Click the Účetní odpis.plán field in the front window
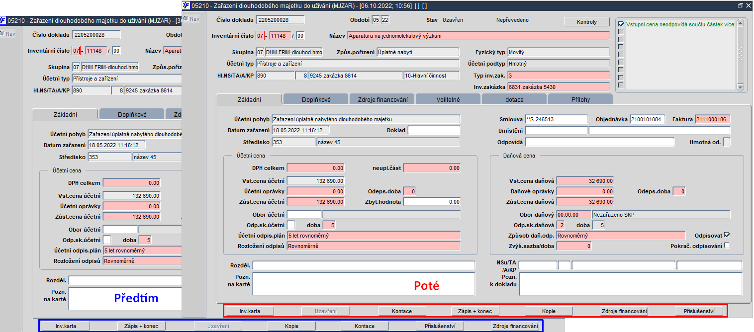 (x=374, y=236)
